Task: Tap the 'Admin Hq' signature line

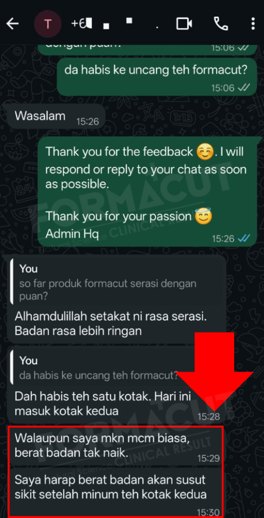Action: (72, 234)
